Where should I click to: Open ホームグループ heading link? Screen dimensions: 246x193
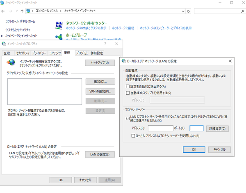pos(76,35)
